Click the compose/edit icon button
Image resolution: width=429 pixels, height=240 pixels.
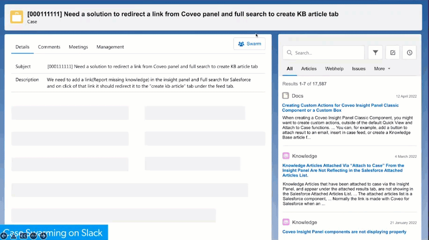[392, 53]
